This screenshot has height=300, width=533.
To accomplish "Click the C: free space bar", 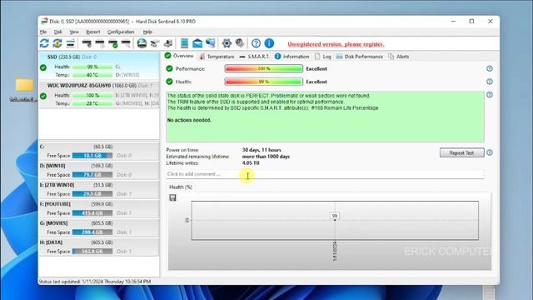I will 92,156.
